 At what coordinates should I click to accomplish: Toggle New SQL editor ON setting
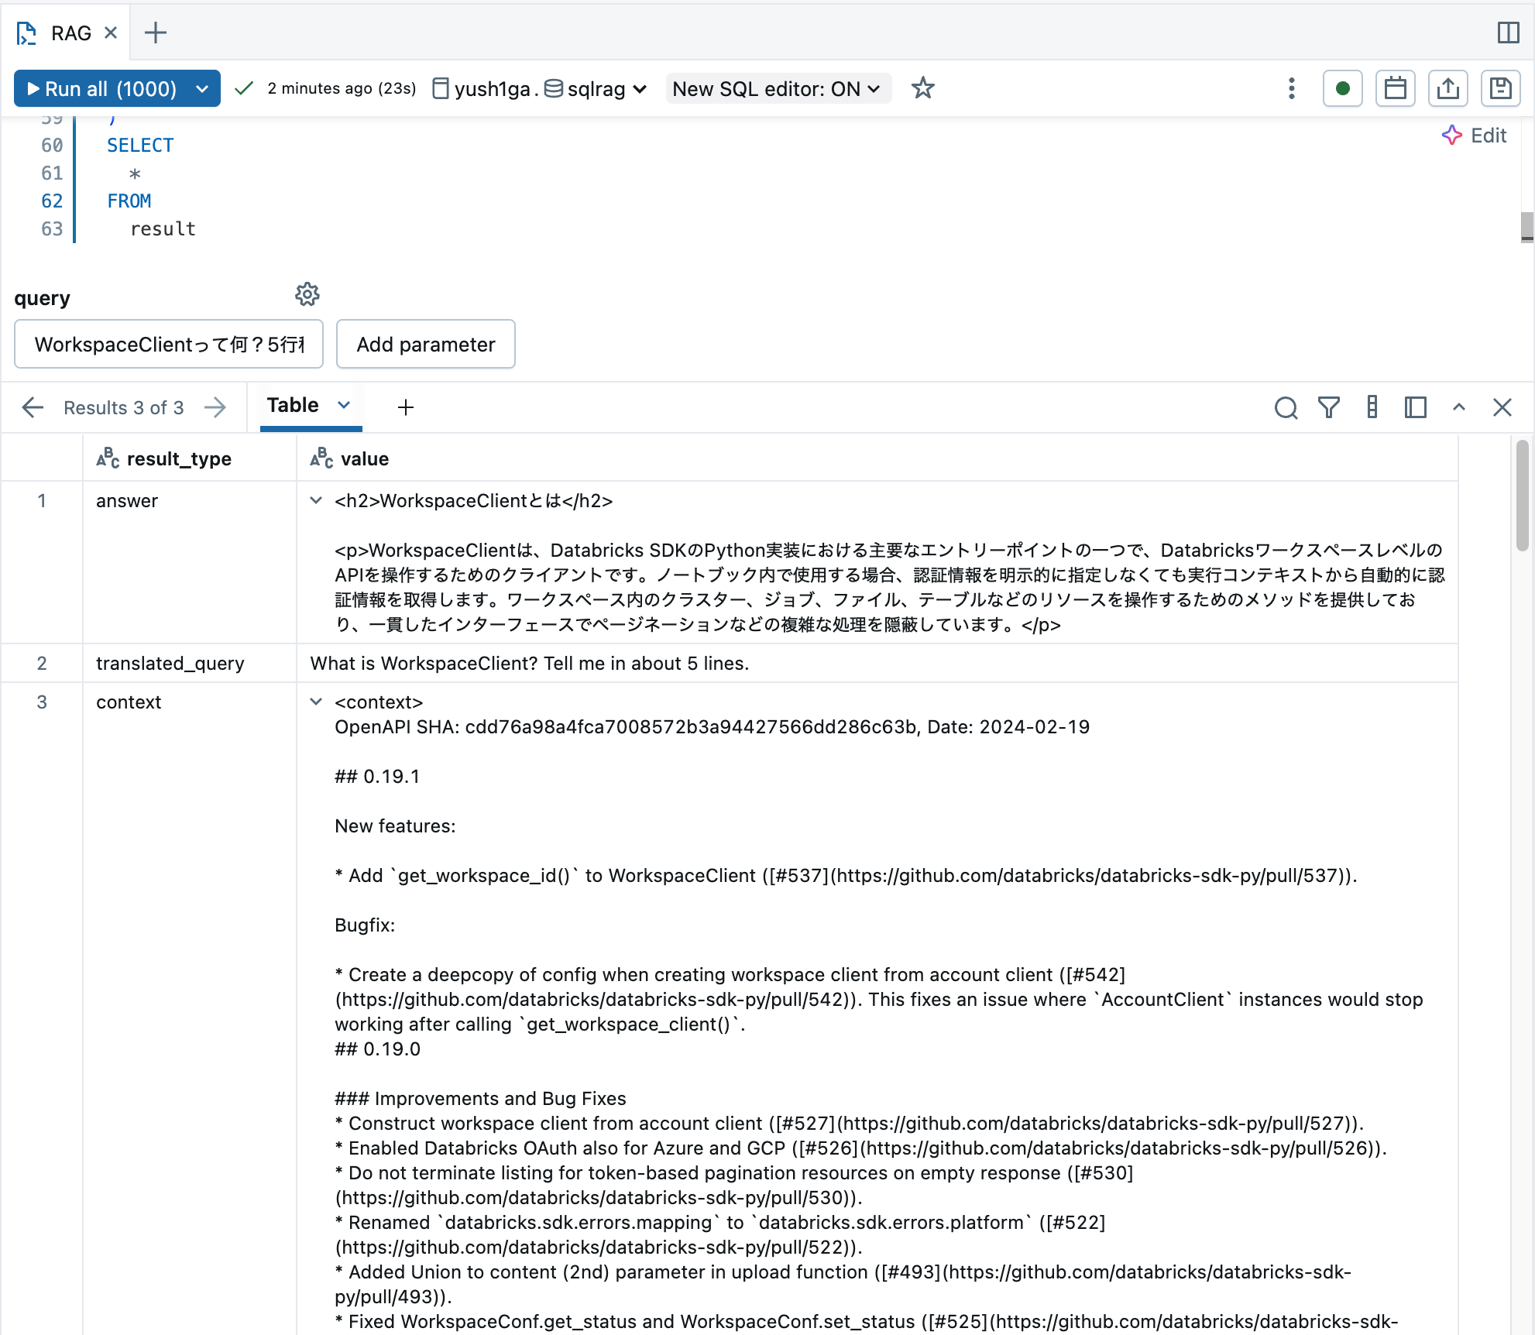[777, 89]
